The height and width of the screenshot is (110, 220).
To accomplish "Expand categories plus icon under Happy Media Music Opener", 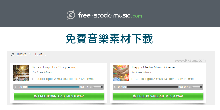I will click(x=133, y=79).
